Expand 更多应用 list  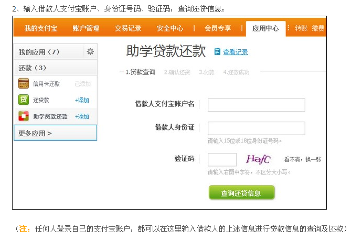tap(35, 133)
